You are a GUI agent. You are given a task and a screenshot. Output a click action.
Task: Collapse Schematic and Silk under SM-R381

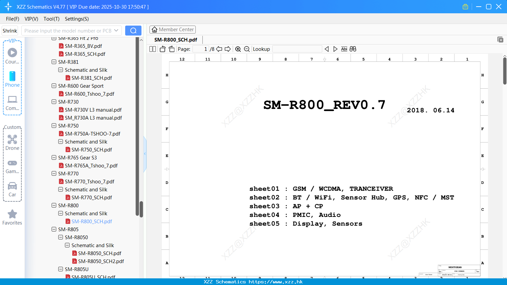61,70
